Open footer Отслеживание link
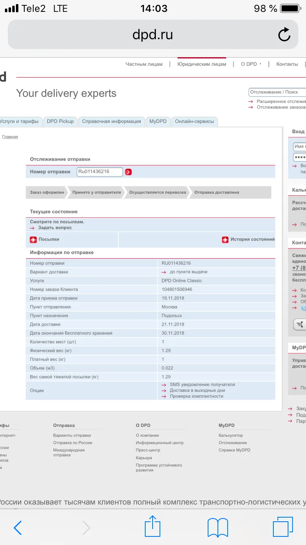 233,442
